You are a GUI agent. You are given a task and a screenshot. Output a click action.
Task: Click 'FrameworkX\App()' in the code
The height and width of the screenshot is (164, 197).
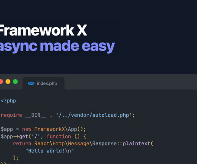(59, 129)
